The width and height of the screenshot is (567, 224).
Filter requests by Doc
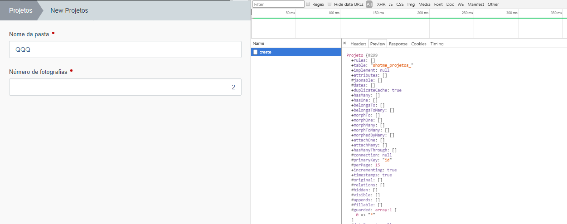point(450,5)
